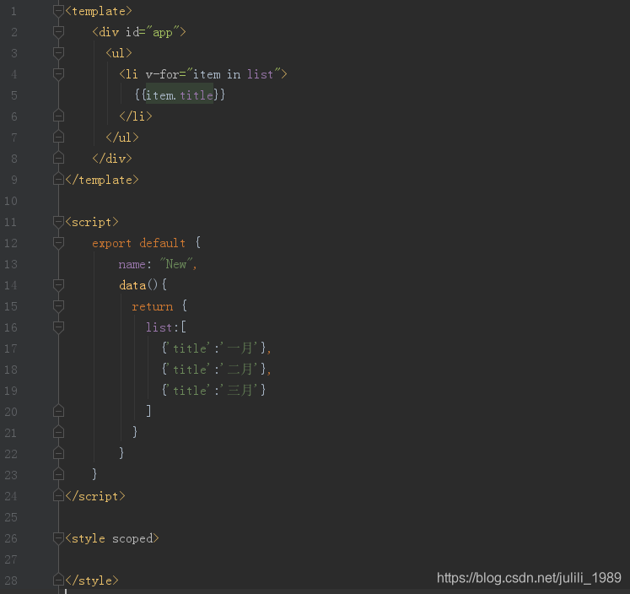Click the </li> fold end marker at line 6

pos(58,116)
